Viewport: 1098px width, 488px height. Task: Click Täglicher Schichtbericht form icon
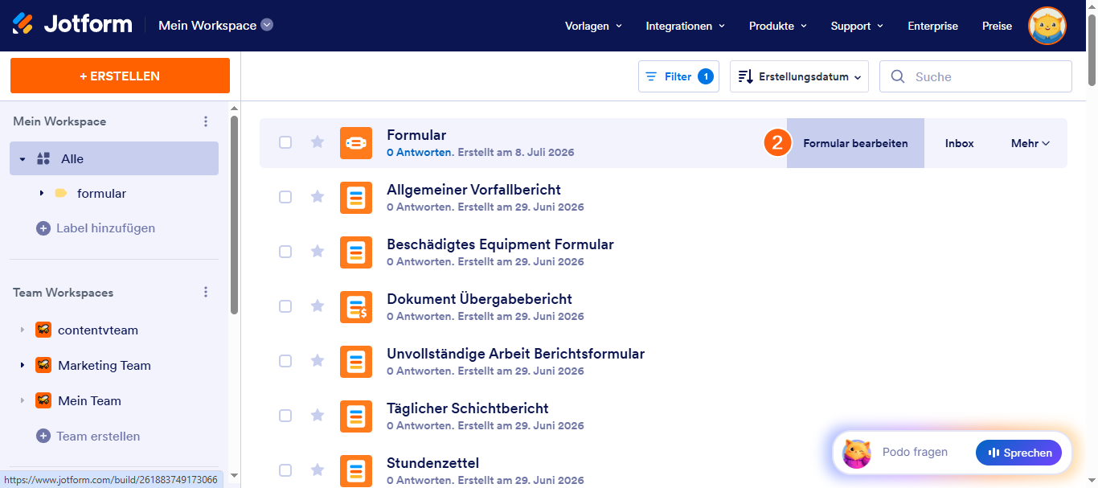tap(356, 416)
